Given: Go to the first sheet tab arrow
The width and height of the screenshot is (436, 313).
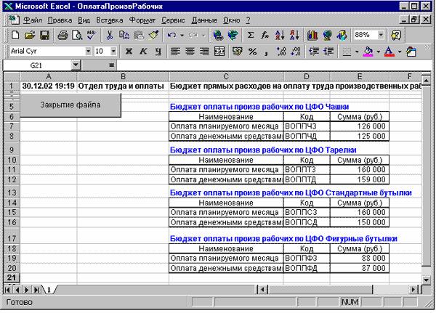Looking at the screenshot, I should [7, 290].
